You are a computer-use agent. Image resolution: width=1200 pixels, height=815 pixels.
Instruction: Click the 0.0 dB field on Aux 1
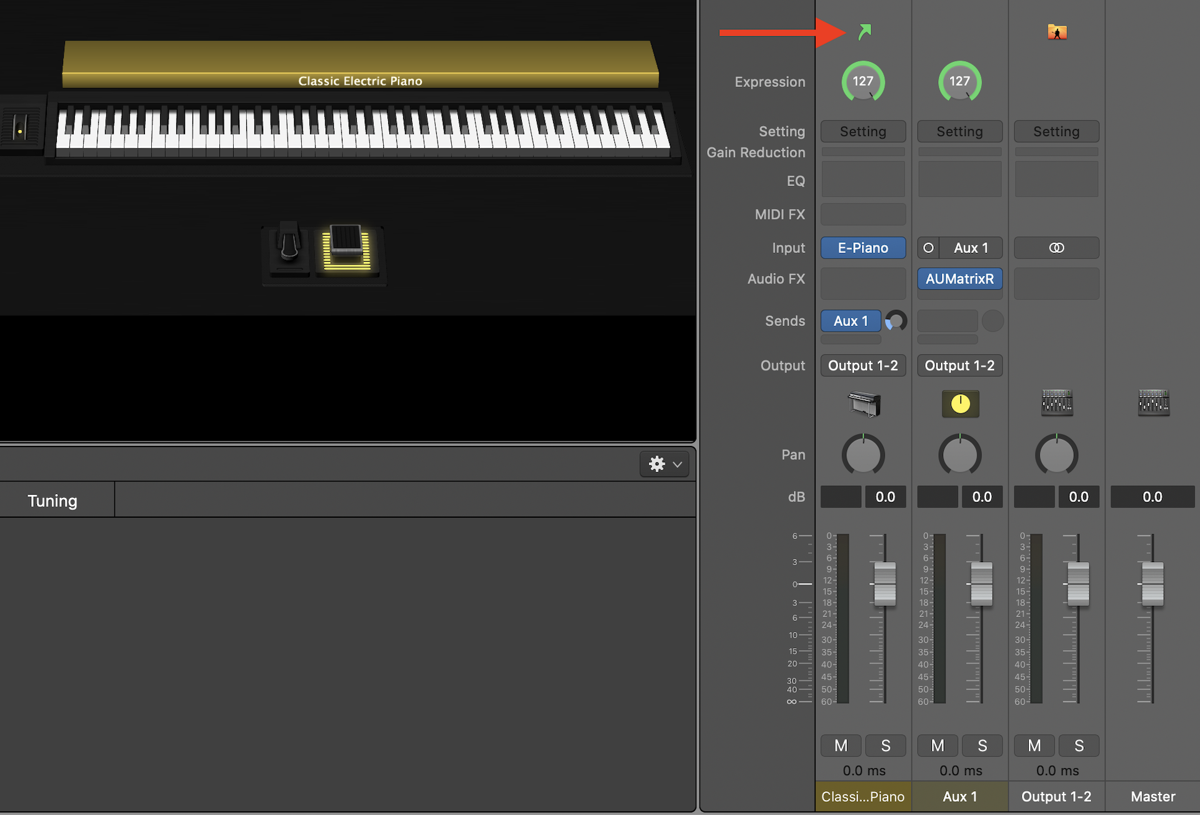982,496
